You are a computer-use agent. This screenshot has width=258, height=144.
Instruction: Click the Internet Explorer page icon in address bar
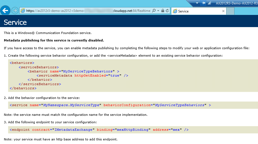[x=23, y=11]
